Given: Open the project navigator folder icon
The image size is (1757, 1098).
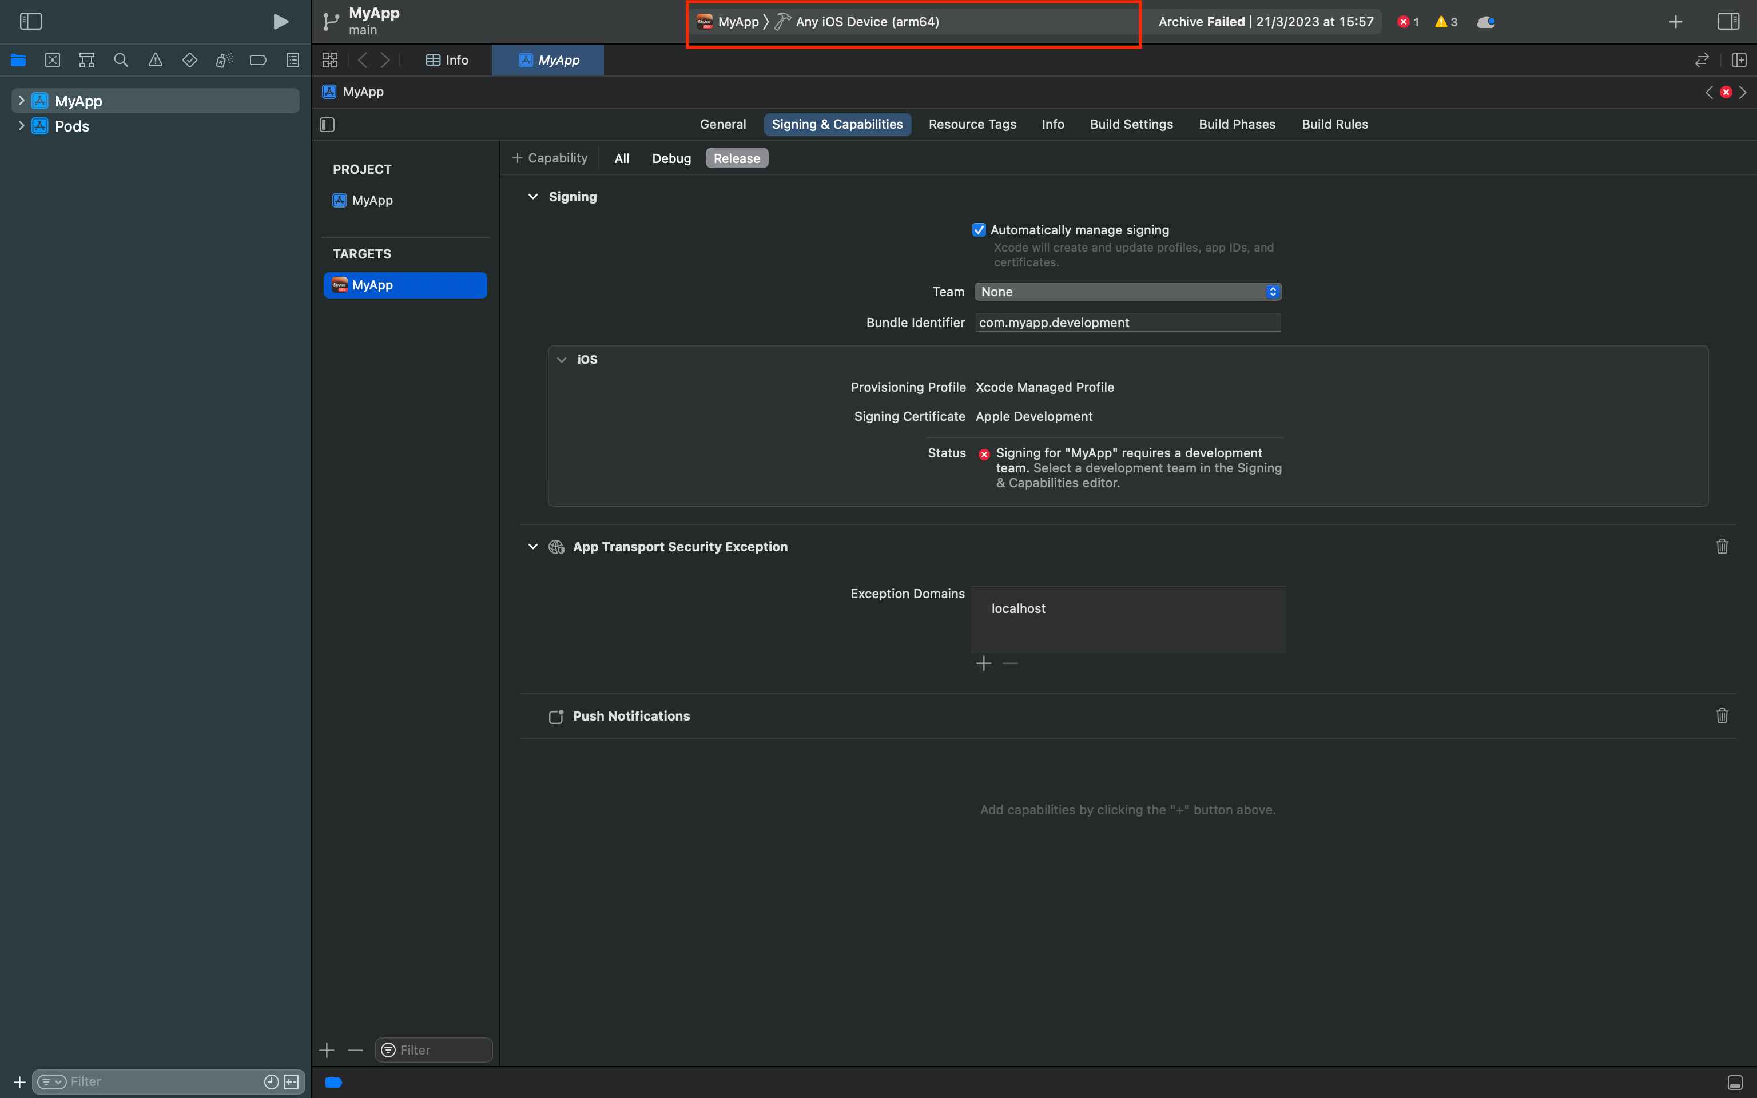Looking at the screenshot, I should tap(18, 60).
